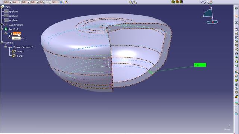Apply the Shell tool

(236, 84)
